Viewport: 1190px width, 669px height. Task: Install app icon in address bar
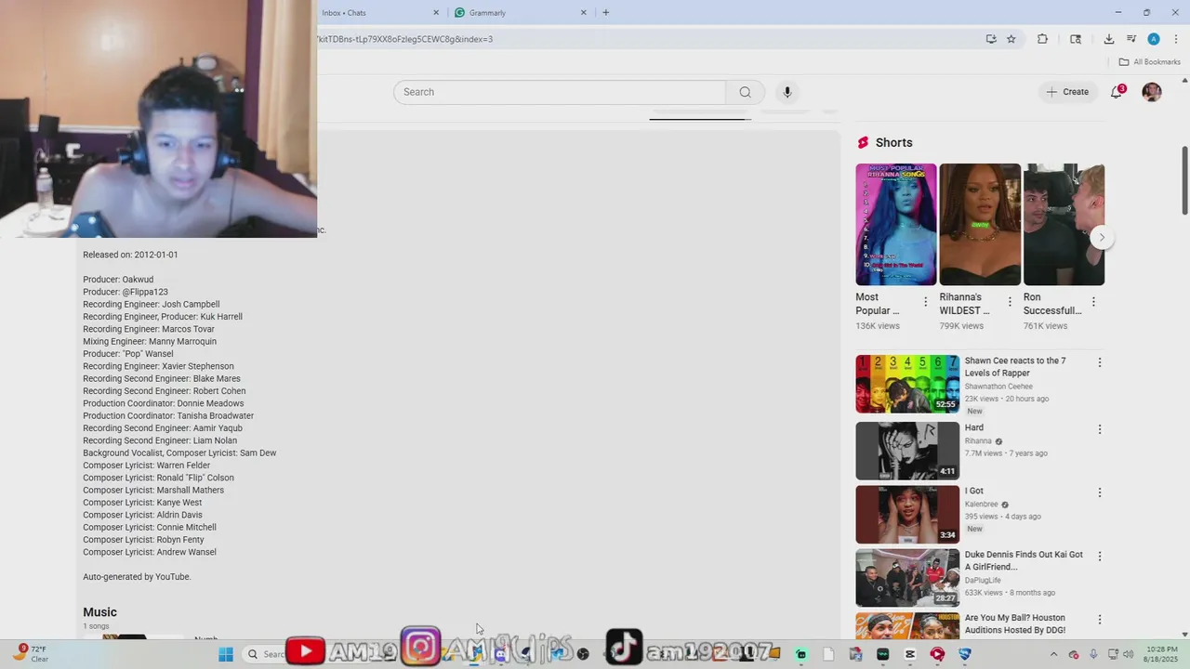(x=991, y=39)
